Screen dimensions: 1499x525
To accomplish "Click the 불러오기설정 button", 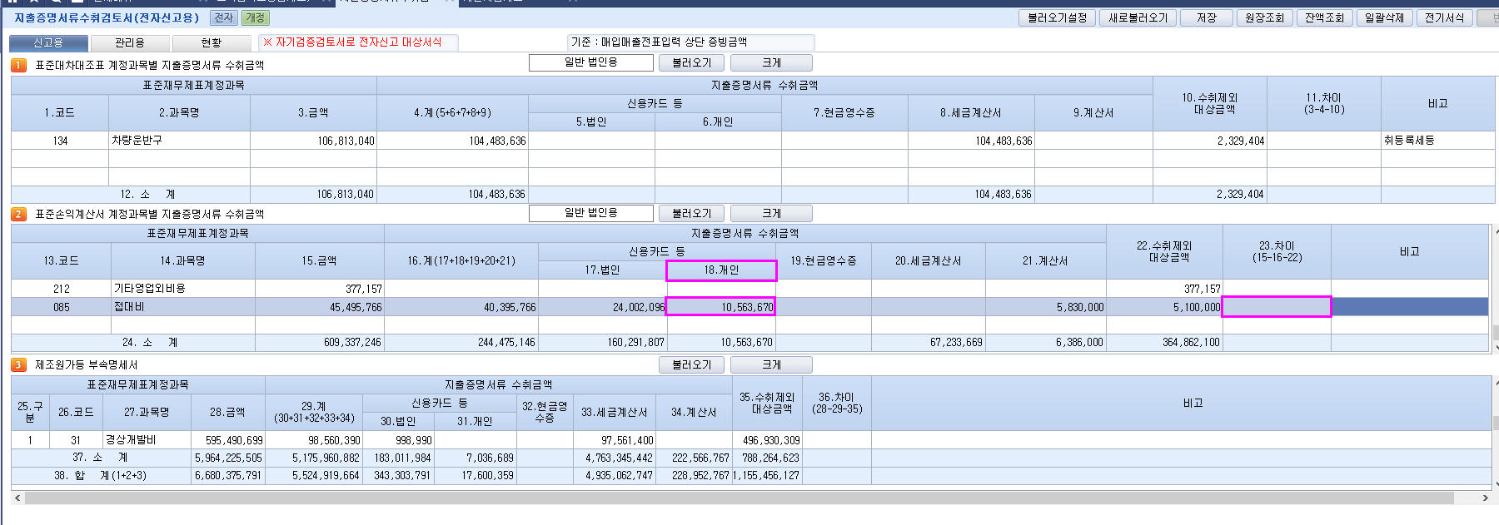I will 1057,17.
